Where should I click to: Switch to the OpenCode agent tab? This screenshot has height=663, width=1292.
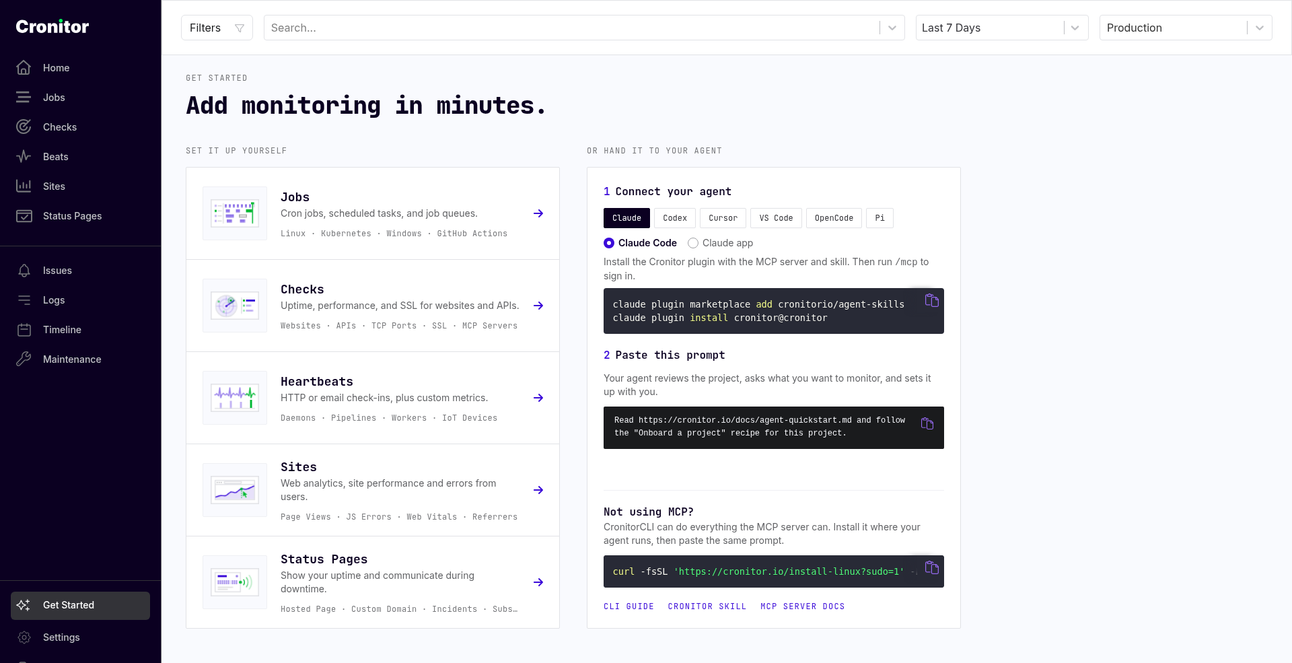pyautogui.click(x=834, y=218)
